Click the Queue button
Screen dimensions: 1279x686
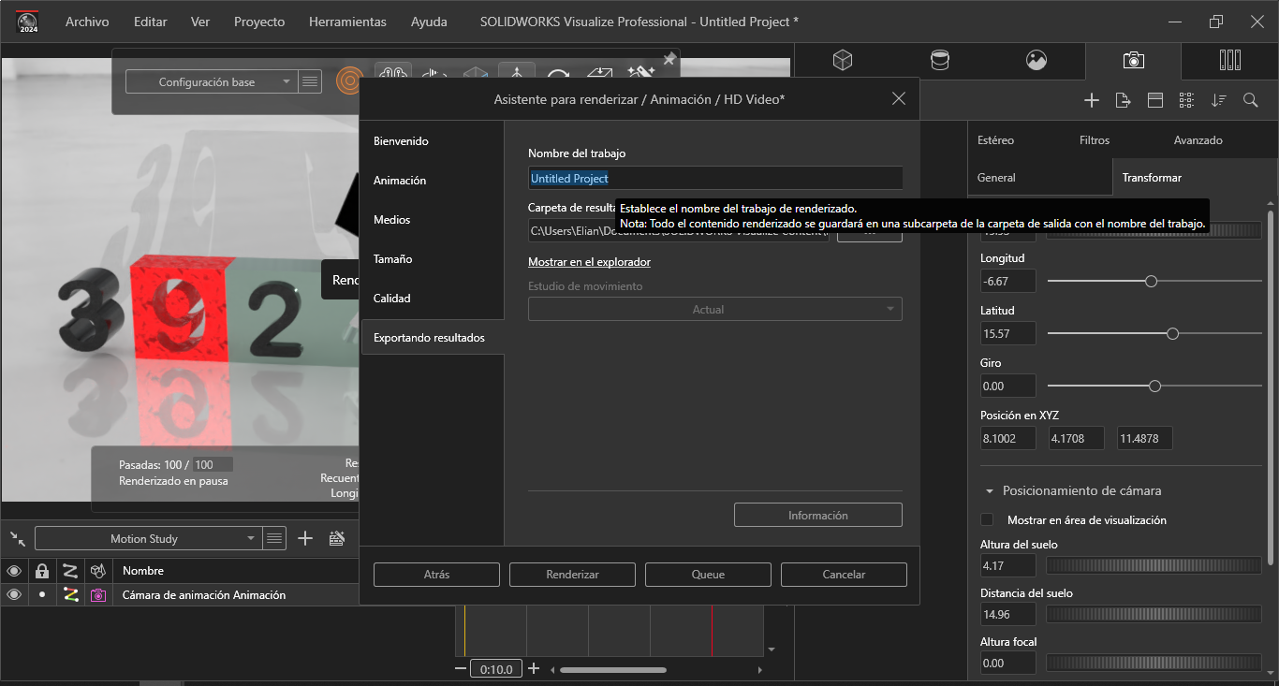click(708, 575)
